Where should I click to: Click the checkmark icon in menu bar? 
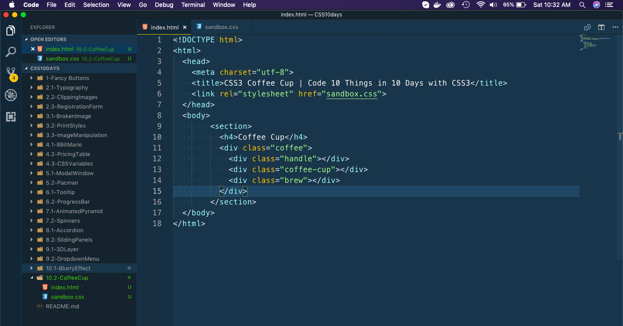pos(426,5)
